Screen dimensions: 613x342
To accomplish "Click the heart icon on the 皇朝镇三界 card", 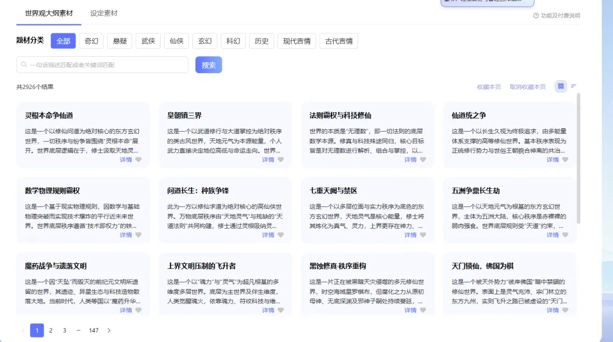I will click(281, 159).
